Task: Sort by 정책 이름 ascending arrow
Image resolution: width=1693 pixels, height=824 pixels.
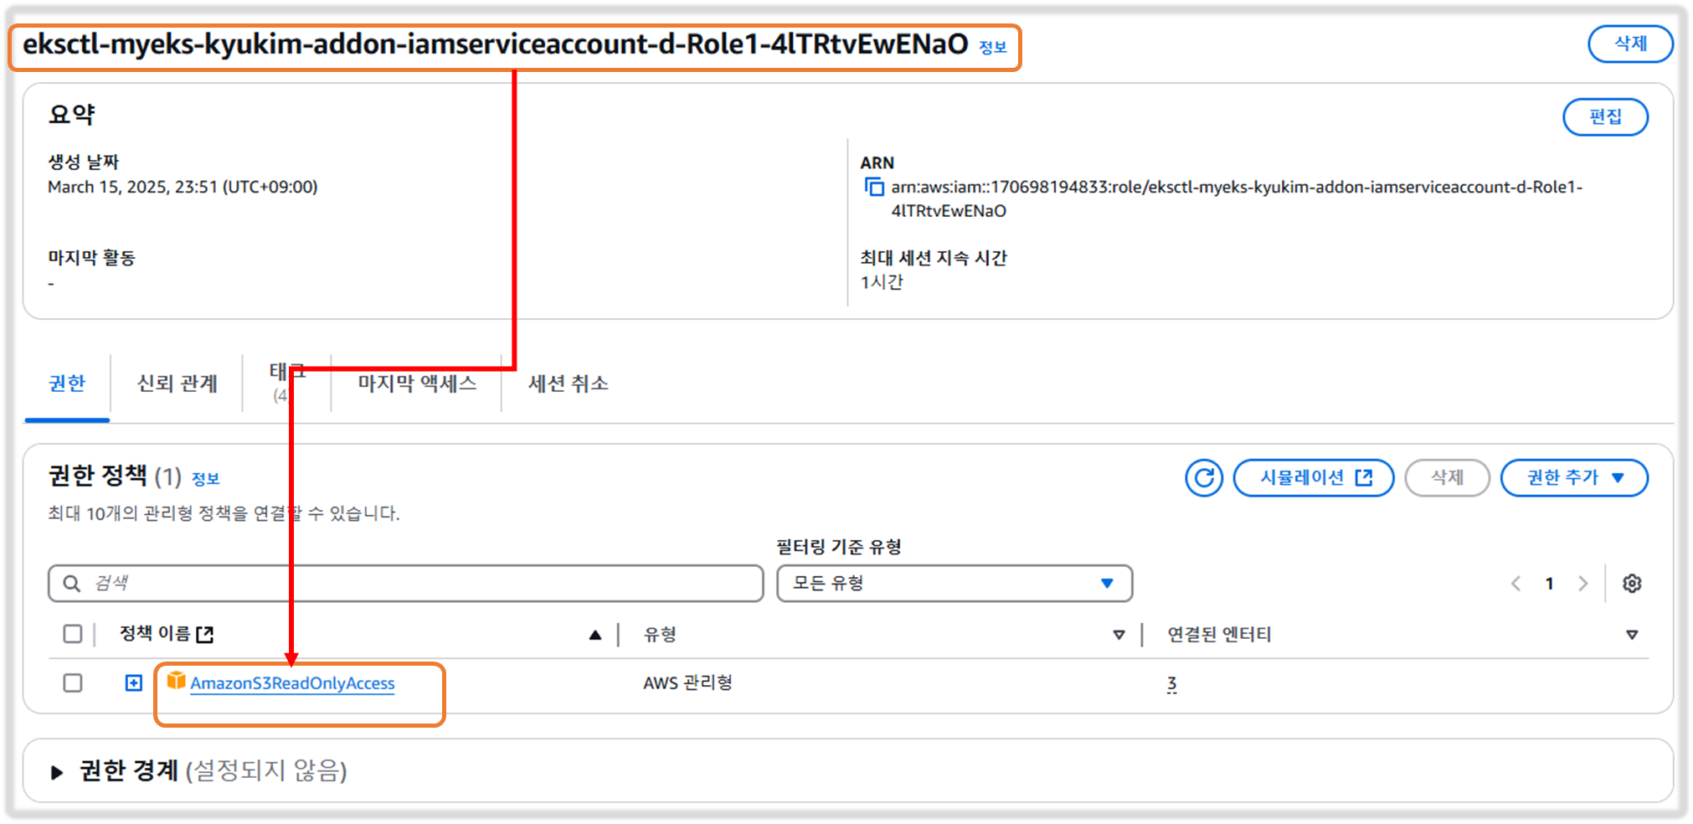Action: [595, 635]
